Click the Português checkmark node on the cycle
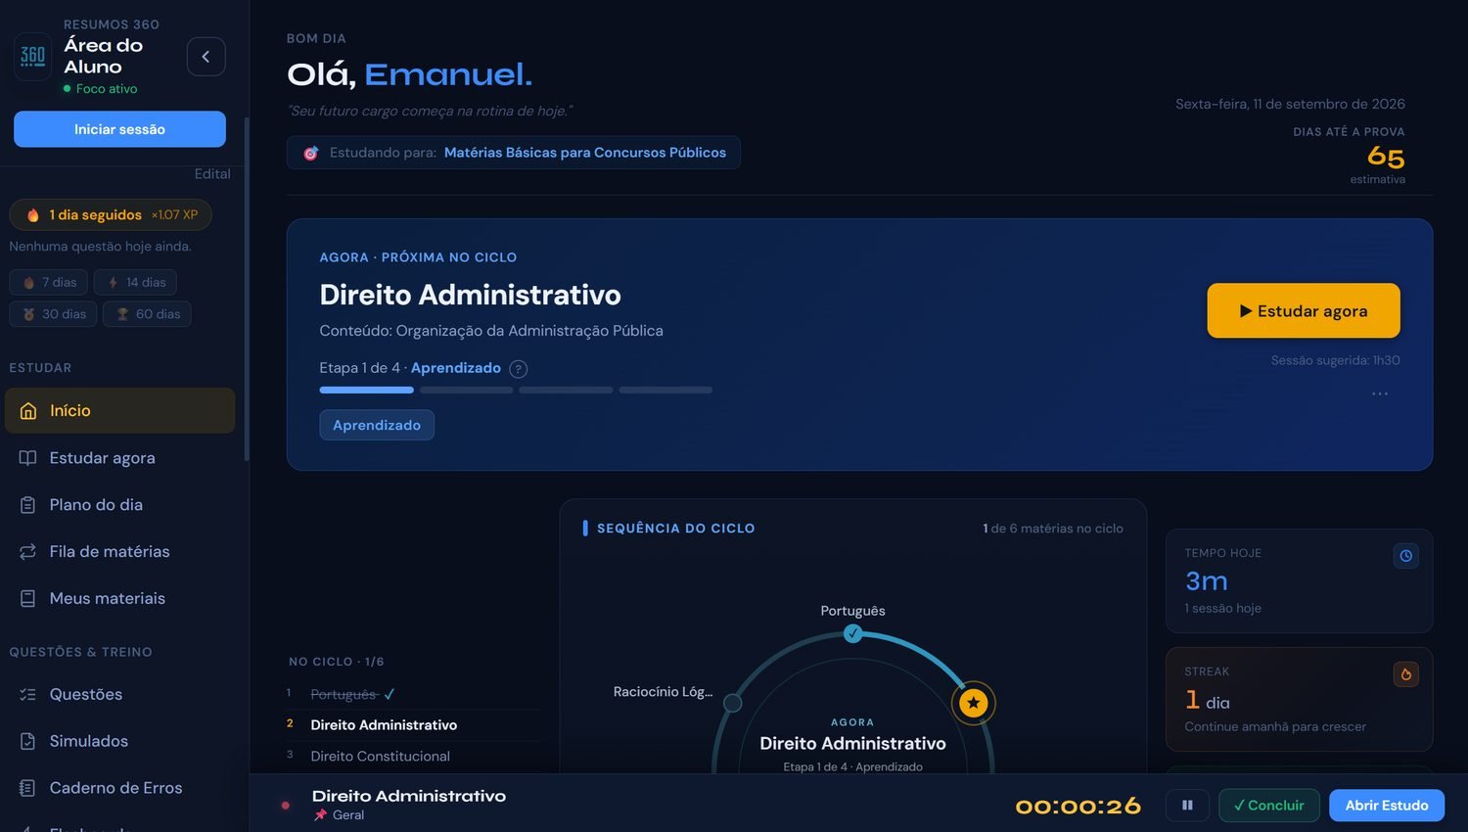This screenshot has height=832, width=1468. pos(852,633)
